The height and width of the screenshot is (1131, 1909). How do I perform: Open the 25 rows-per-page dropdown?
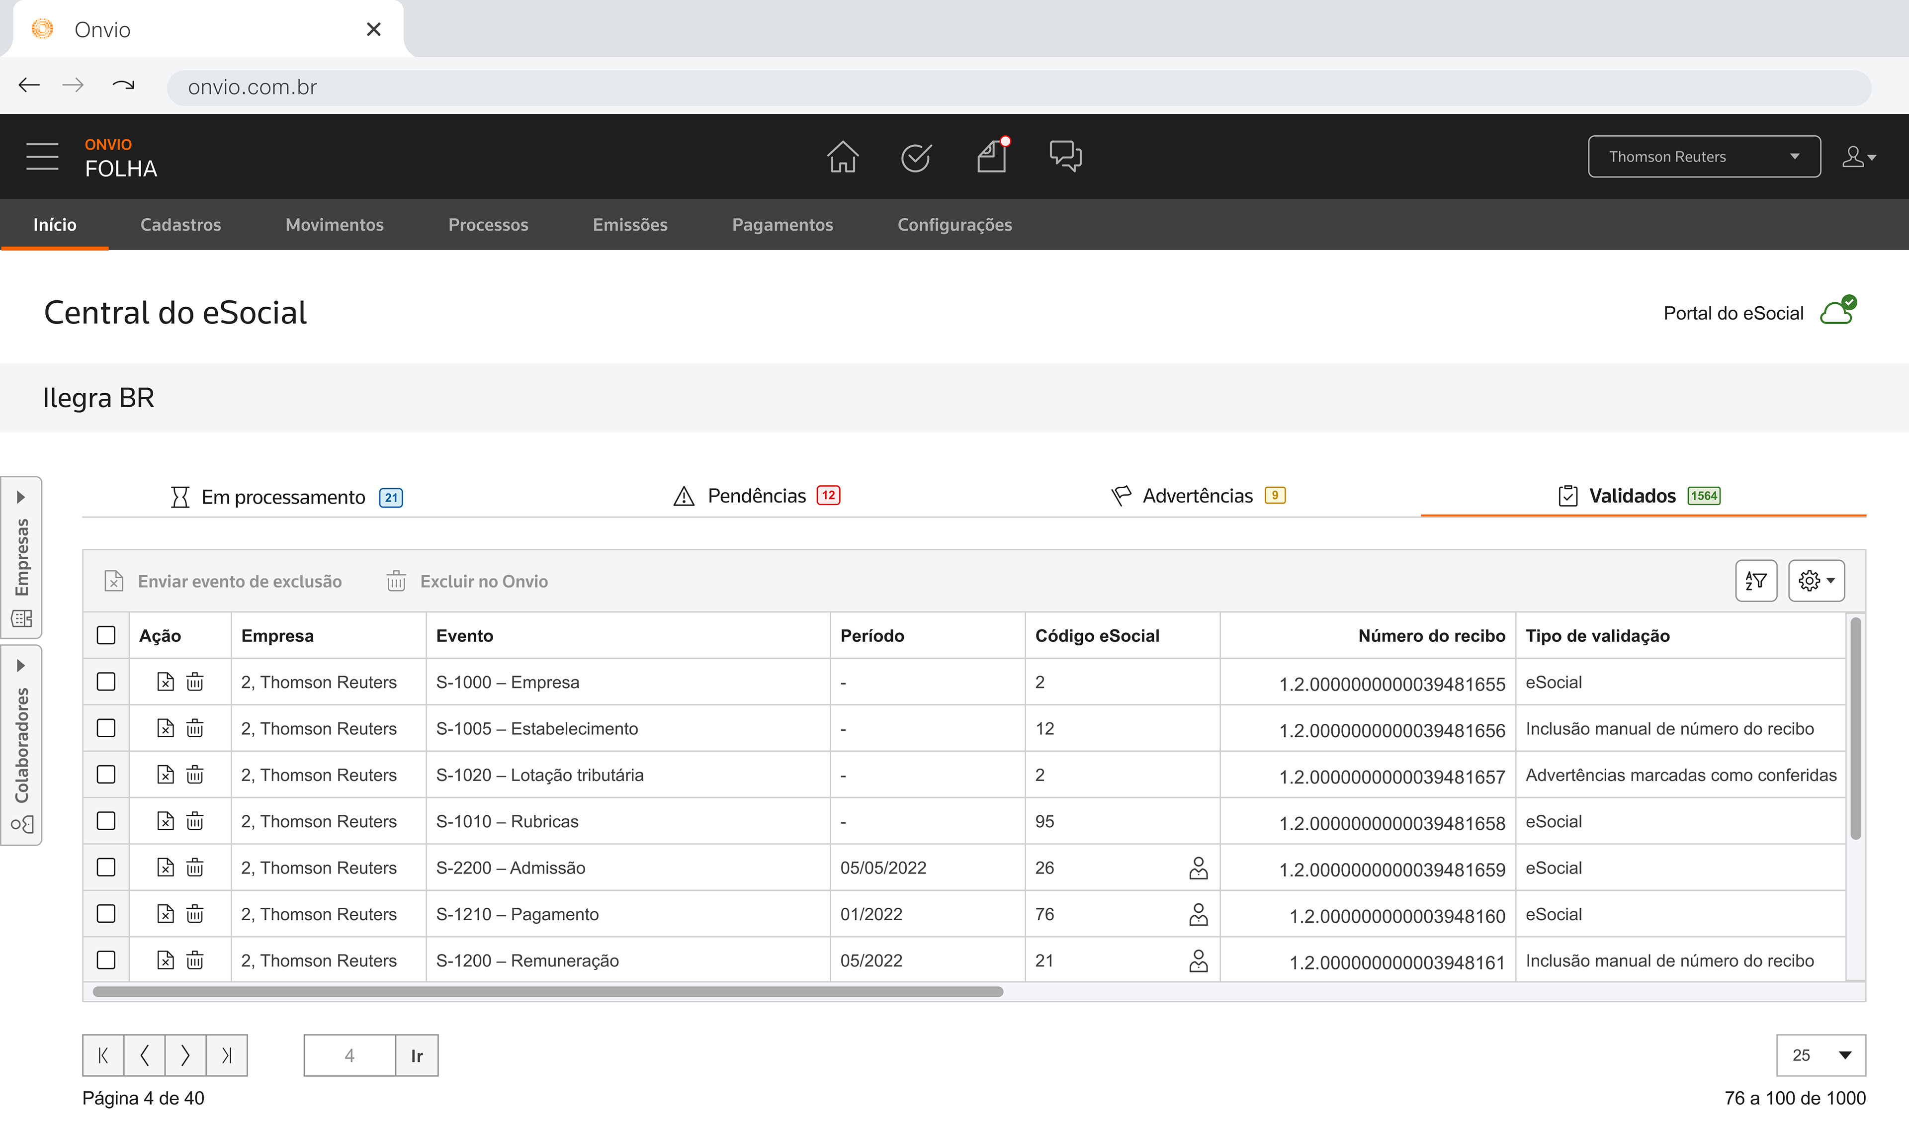click(x=1821, y=1055)
